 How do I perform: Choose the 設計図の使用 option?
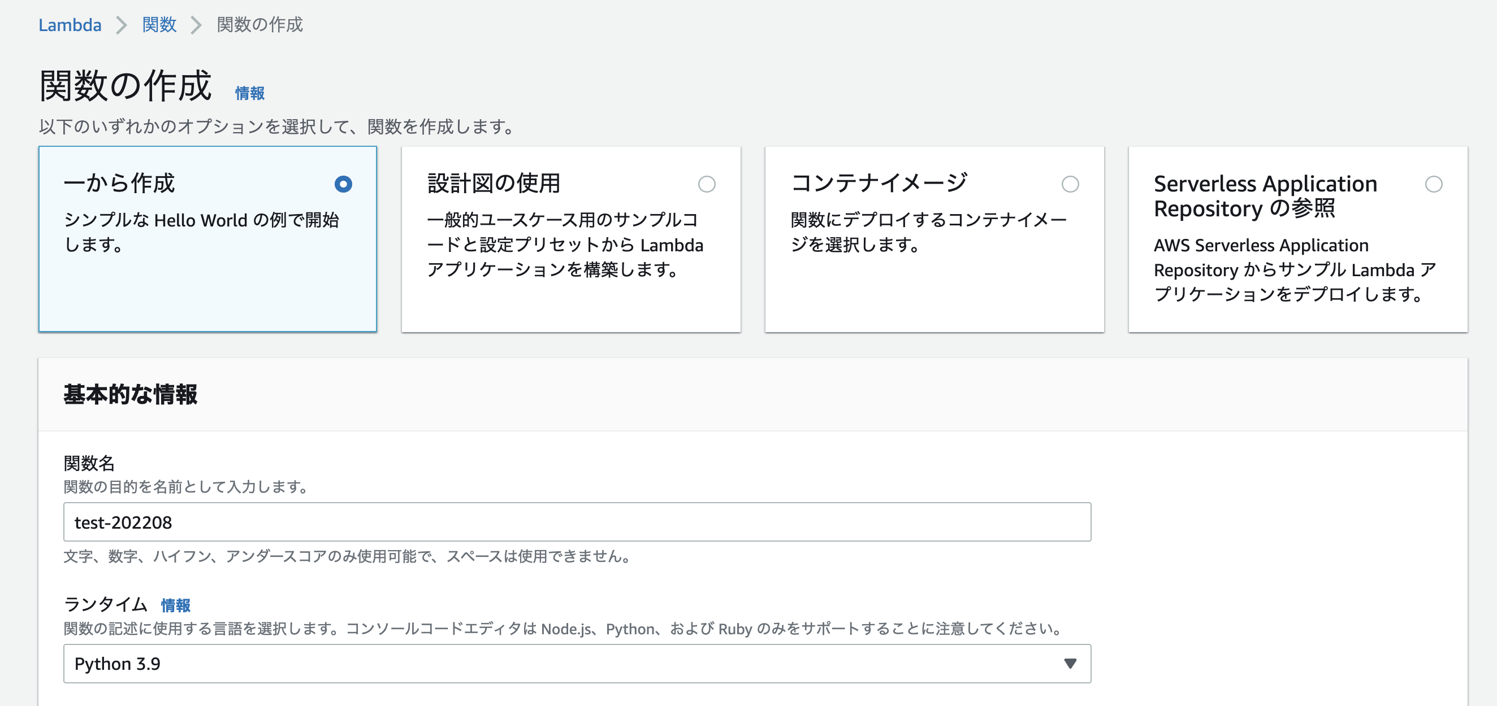[707, 184]
